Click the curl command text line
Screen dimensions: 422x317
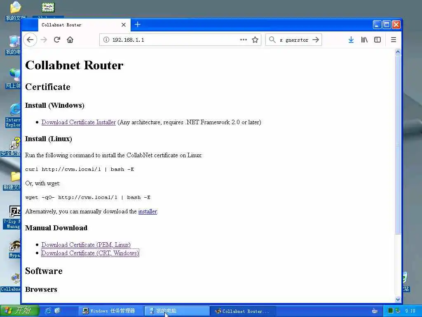tap(80, 169)
